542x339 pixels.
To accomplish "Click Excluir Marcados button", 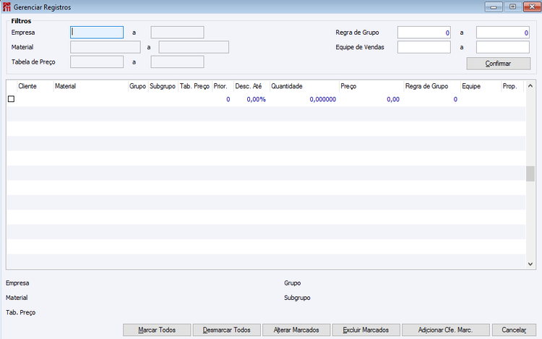I will (366, 330).
